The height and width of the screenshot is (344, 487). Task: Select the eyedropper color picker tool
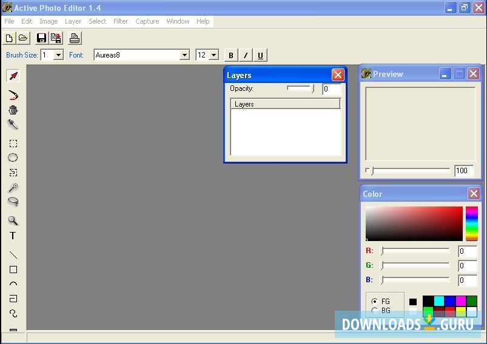13,125
